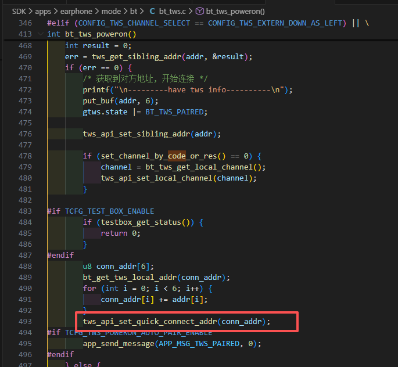Click #if TCFG_TEST_BOX_ENABLE directive
This screenshot has height=367, width=398.
point(101,211)
